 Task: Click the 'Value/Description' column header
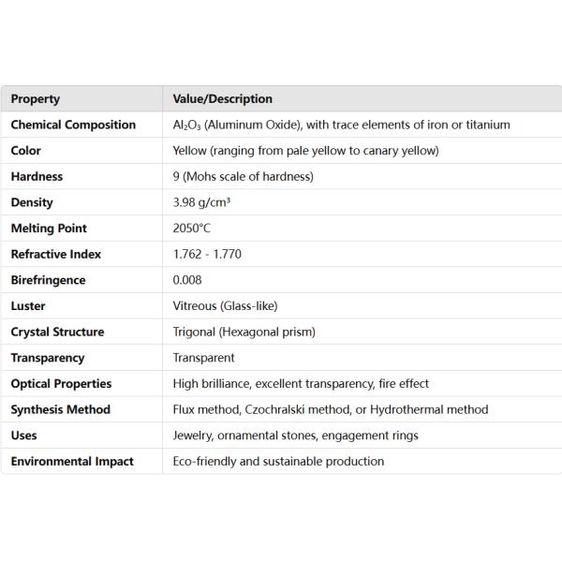point(223,99)
